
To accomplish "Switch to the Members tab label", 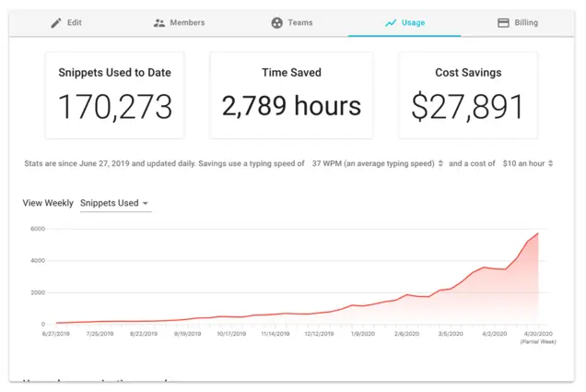I will (187, 23).
